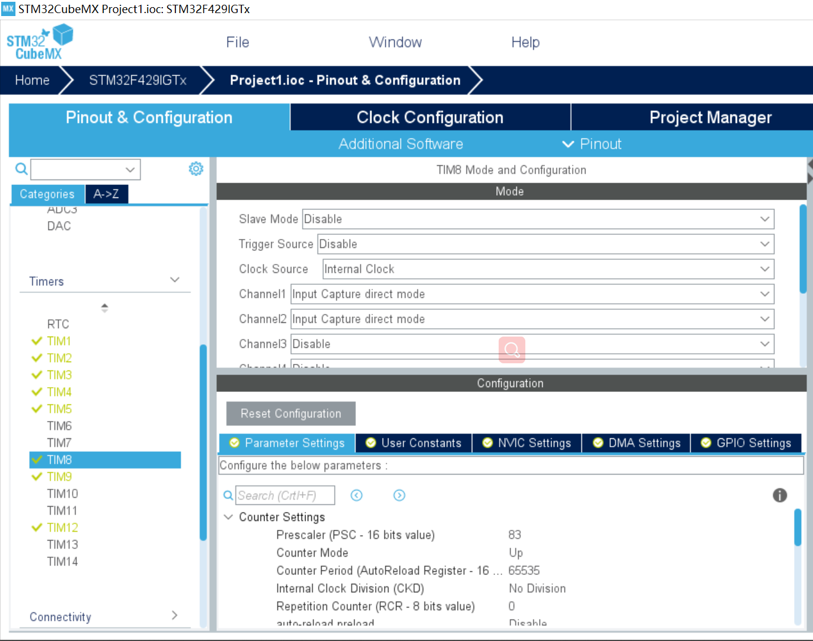Click the Counter Period value 65535
Viewport: 813px width, 641px height.
524,570
